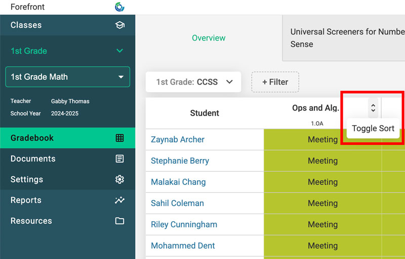
Task: Click the Classes graduation cap icon
Action: tap(119, 25)
